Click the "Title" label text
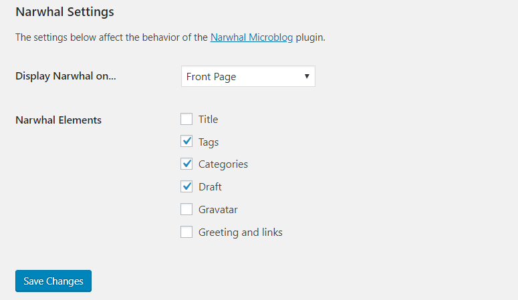This screenshot has height=300, width=518. pos(208,120)
